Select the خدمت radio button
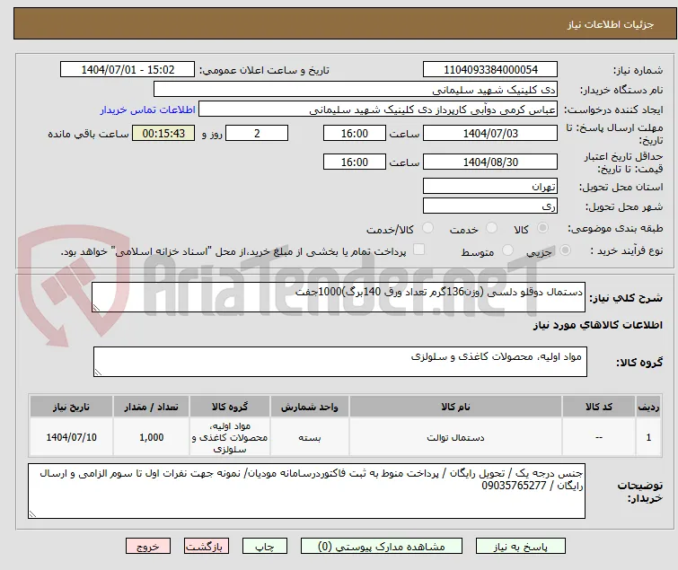 491,228
